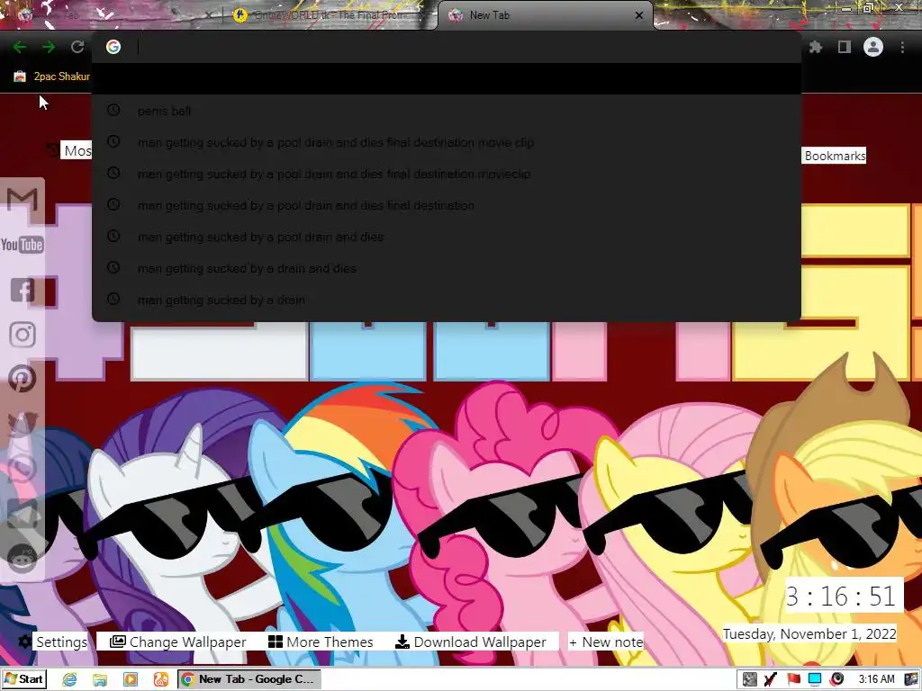The height and width of the screenshot is (691, 922).
Task: Click the network monitor tray icon
Action: [x=815, y=679]
